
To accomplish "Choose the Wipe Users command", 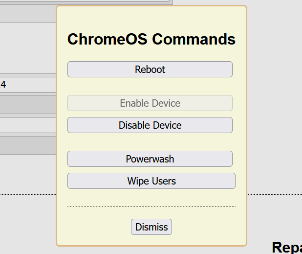I will coord(151,181).
